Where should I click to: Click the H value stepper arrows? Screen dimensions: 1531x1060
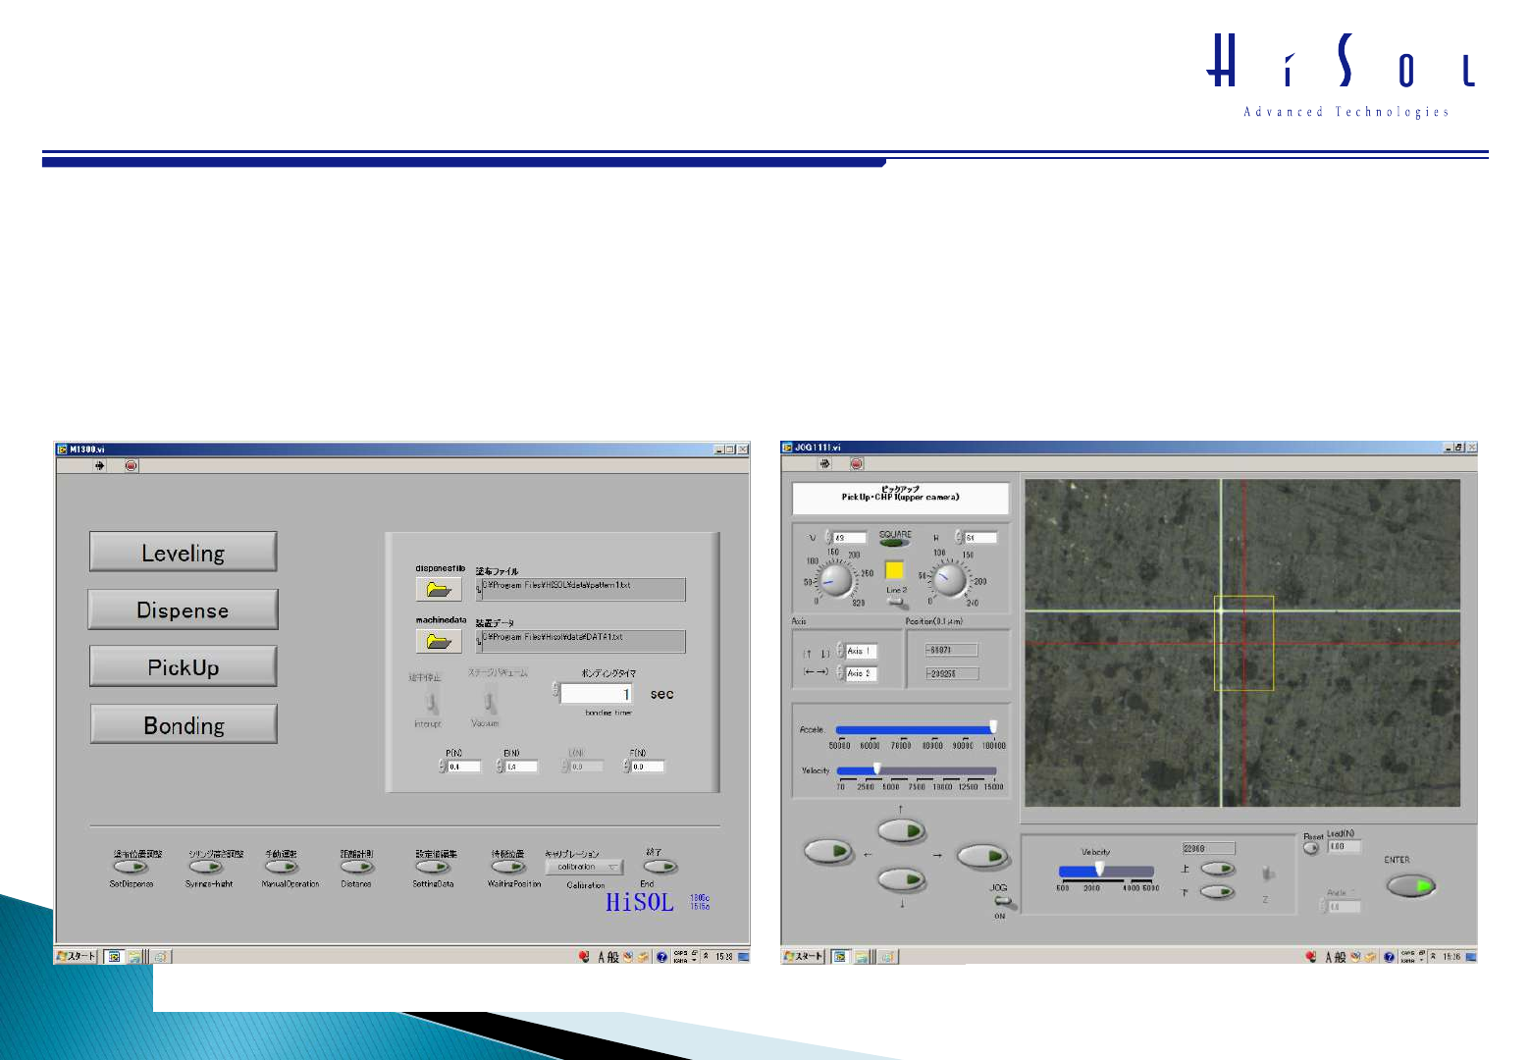point(959,538)
